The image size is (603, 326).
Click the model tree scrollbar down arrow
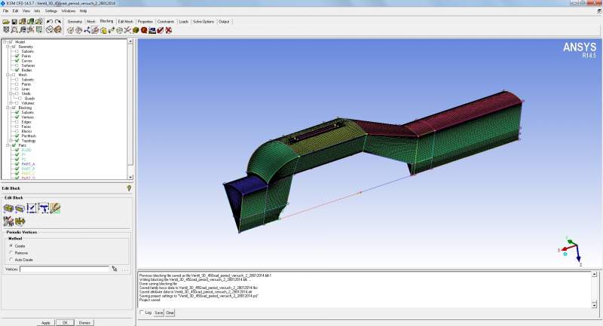pyautogui.click(x=130, y=177)
